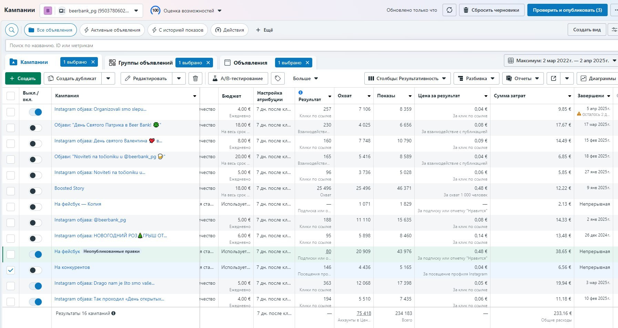
Task: Click the tag label icon
Action: pyautogui.click(x=278, y=78)
